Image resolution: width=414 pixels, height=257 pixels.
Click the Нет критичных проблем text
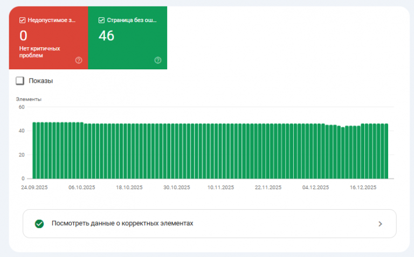[x=39, y=52]
